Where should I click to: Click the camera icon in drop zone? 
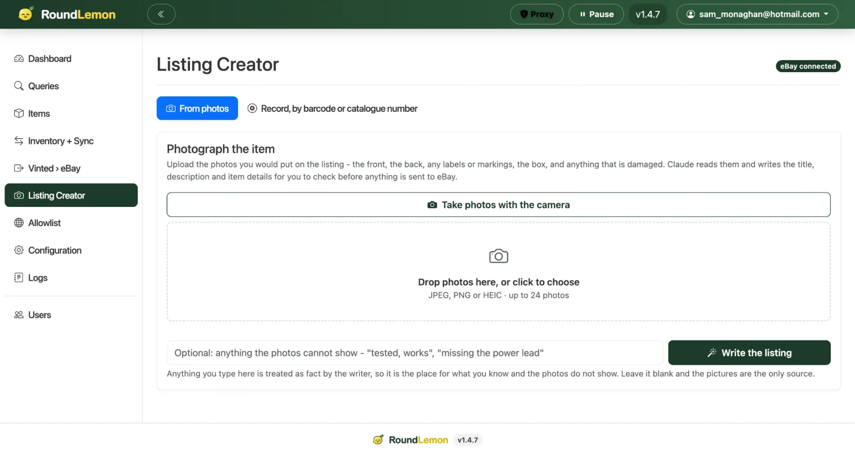[x=499, y=256]
